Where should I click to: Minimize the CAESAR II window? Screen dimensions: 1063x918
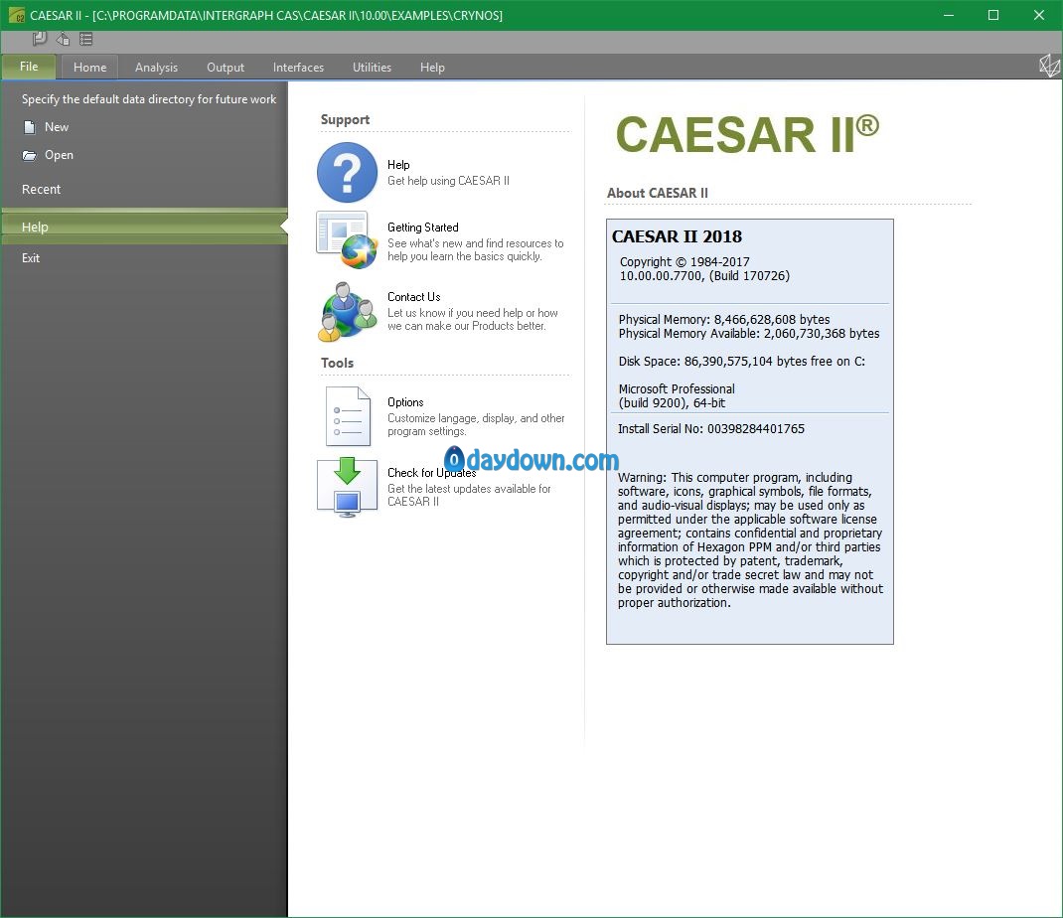(x=949, y=15)
